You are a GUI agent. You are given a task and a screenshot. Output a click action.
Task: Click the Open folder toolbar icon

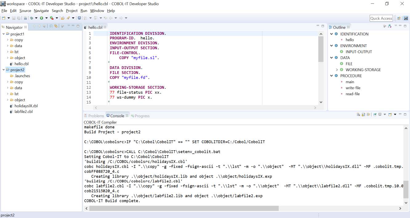63,18
